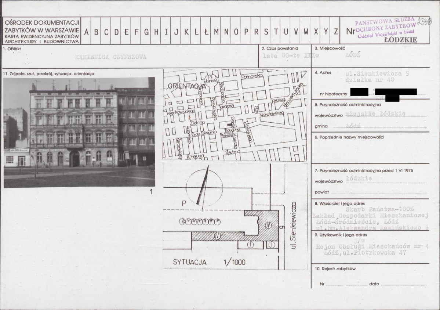Image resolution: width=440 pixels, height=310 pixels.
Task: Click the SYTUACJA 1/1000 scale label
Action: (209, 262)
